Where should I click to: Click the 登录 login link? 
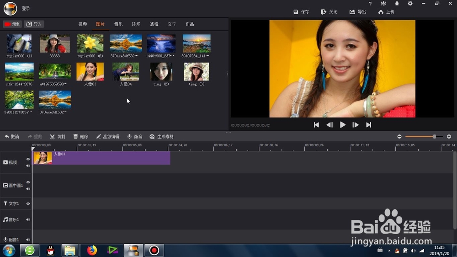pyautogui.click(x=26, y=8)
